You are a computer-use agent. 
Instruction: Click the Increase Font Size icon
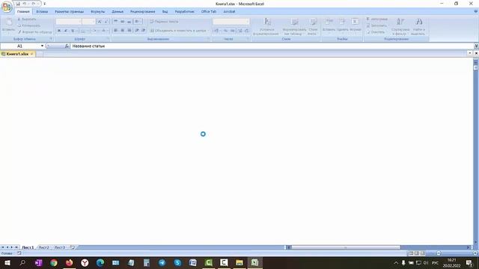click(x=100, y=22)
